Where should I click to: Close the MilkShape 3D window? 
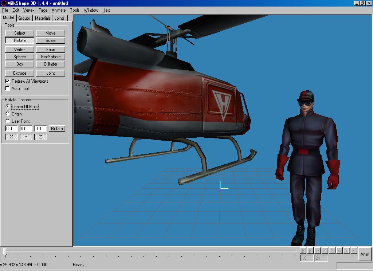(369, 3)
